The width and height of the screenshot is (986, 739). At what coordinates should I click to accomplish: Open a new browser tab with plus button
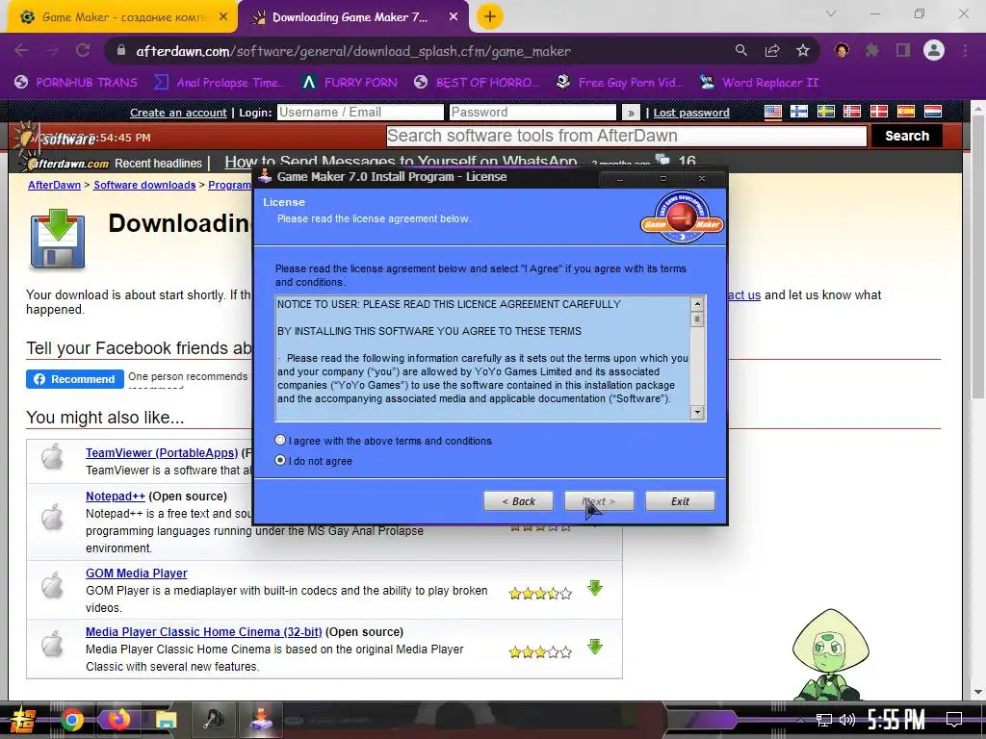[490, 17]
